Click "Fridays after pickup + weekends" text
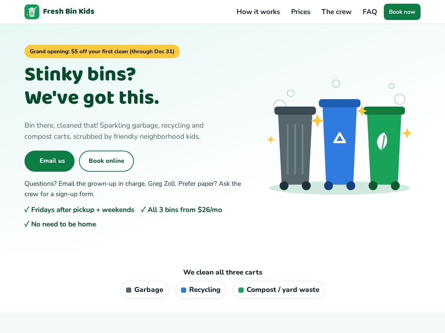 point(83,210)
